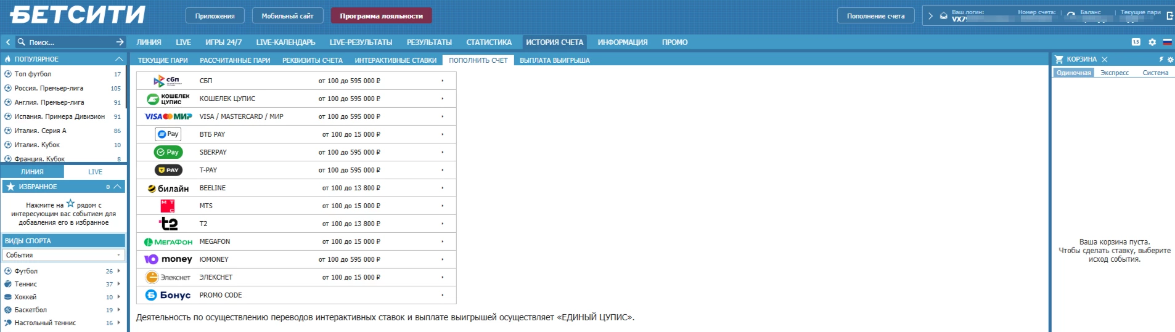Click the Пополнение счета button
Viewport: 1175px width, 332px height.
point(875,16)
